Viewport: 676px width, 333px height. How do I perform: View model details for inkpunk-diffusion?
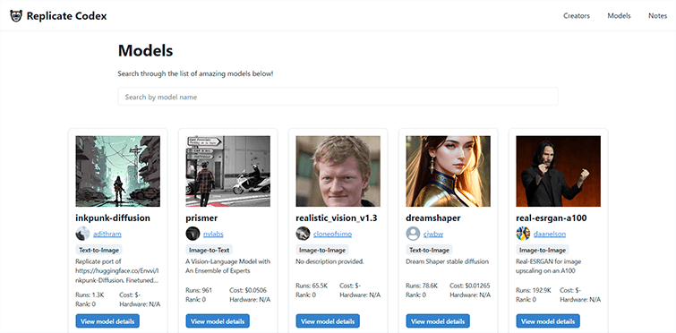(107, 321)
